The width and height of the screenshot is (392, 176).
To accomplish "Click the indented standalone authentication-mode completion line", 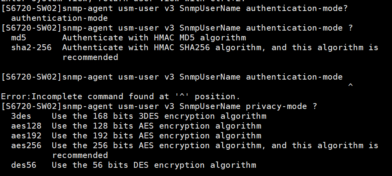I will point(60,18).
